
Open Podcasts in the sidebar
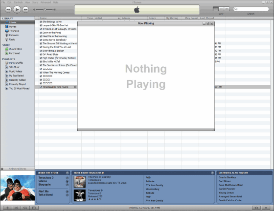coord(14,35)
